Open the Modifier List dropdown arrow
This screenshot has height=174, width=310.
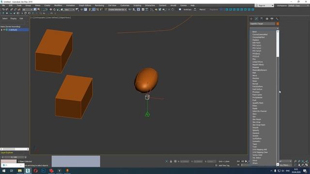pyautogui.click(x=278, y=29)
